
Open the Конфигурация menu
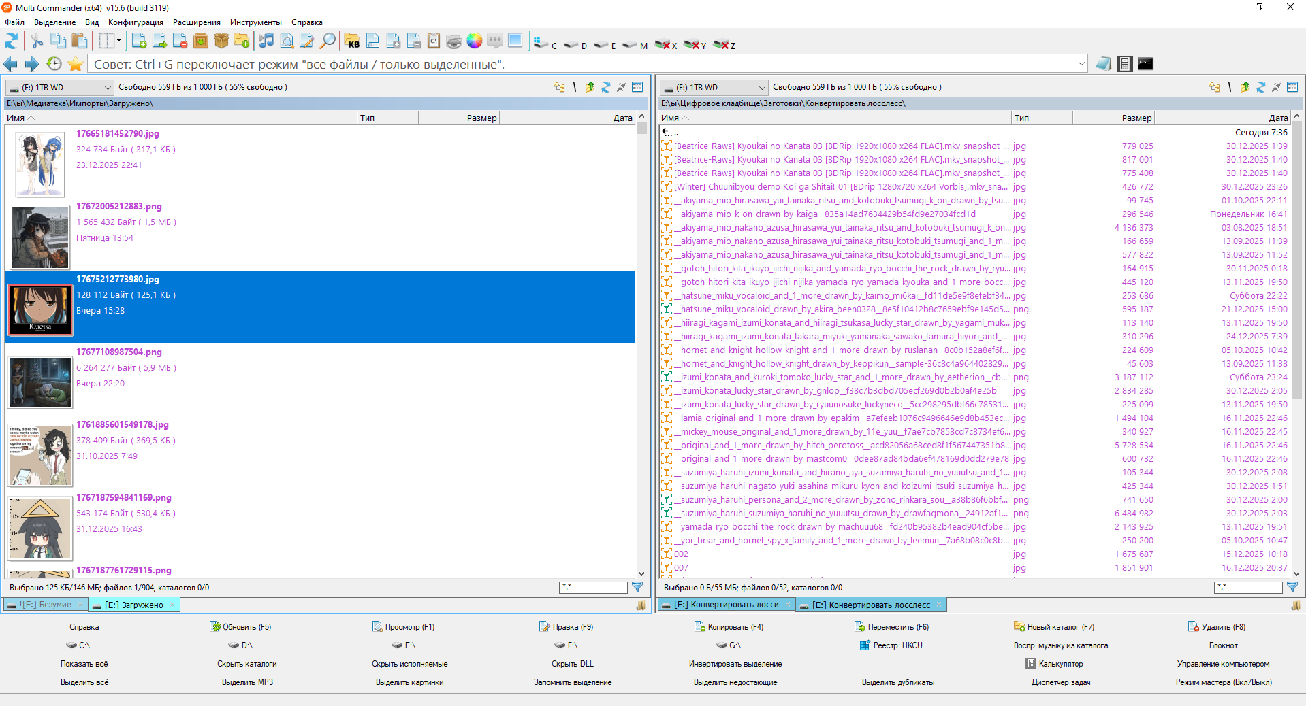coord(136,22)
